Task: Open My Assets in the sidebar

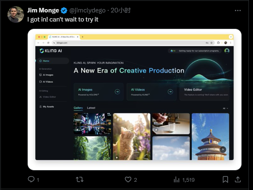Action: pos(48,107)
